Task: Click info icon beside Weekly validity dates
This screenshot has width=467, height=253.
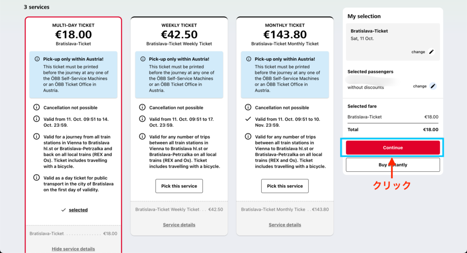Action: (142, 119)
